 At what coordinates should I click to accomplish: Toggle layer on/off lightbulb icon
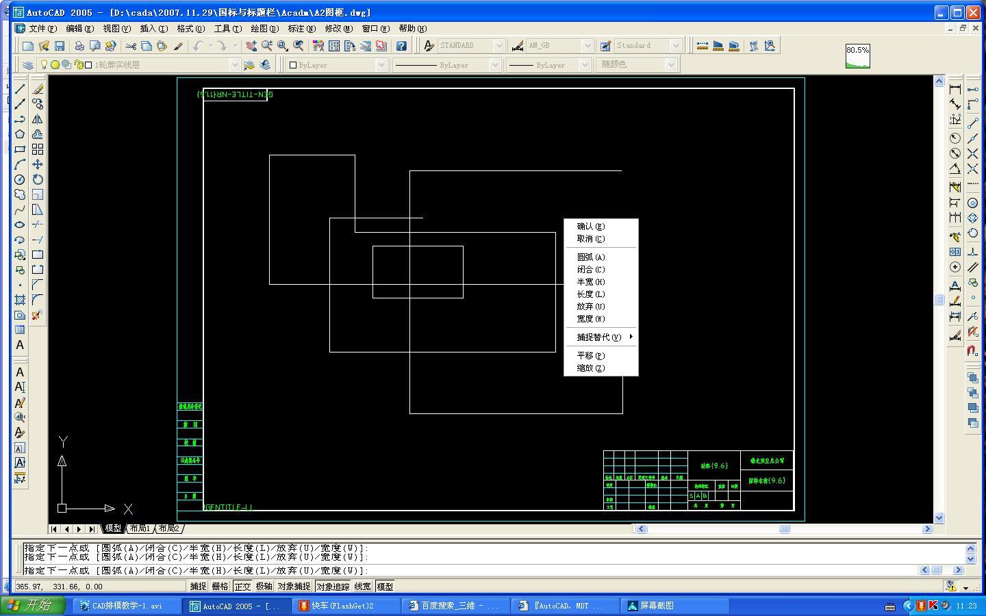coord(45,65)
